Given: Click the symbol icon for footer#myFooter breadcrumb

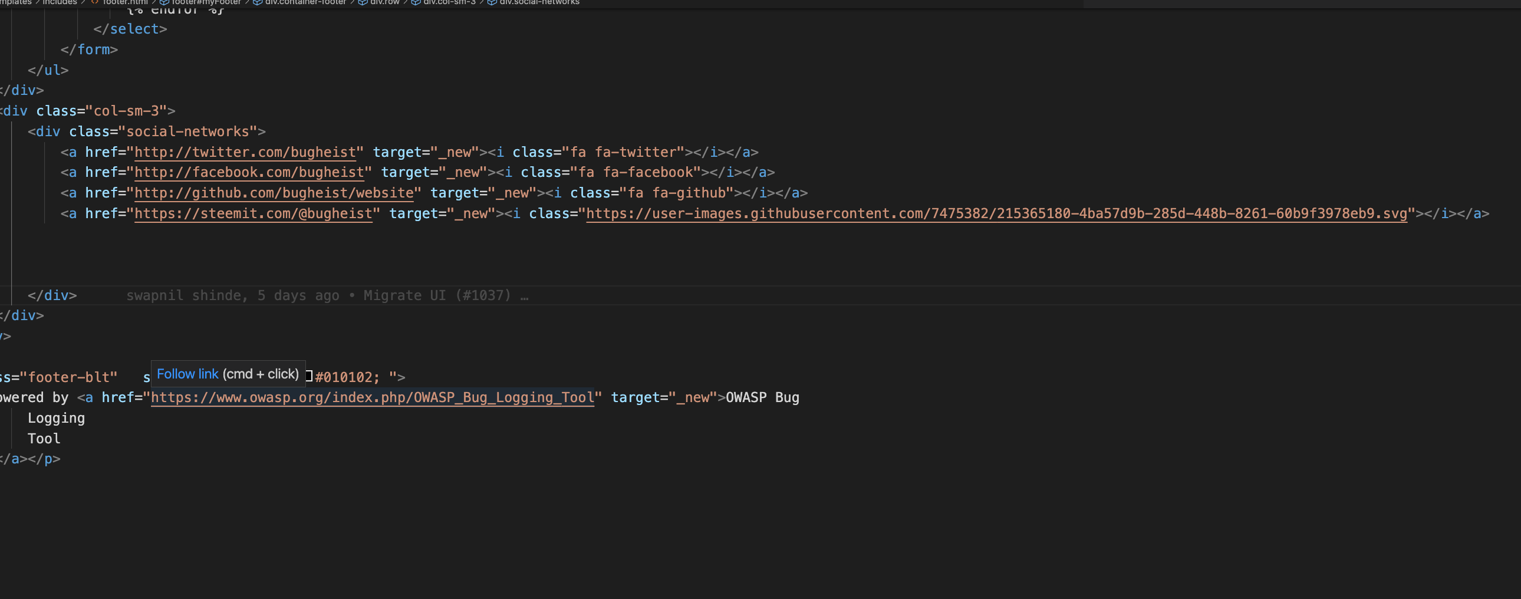Looking at the screenshot, I should tap(165, 2).
